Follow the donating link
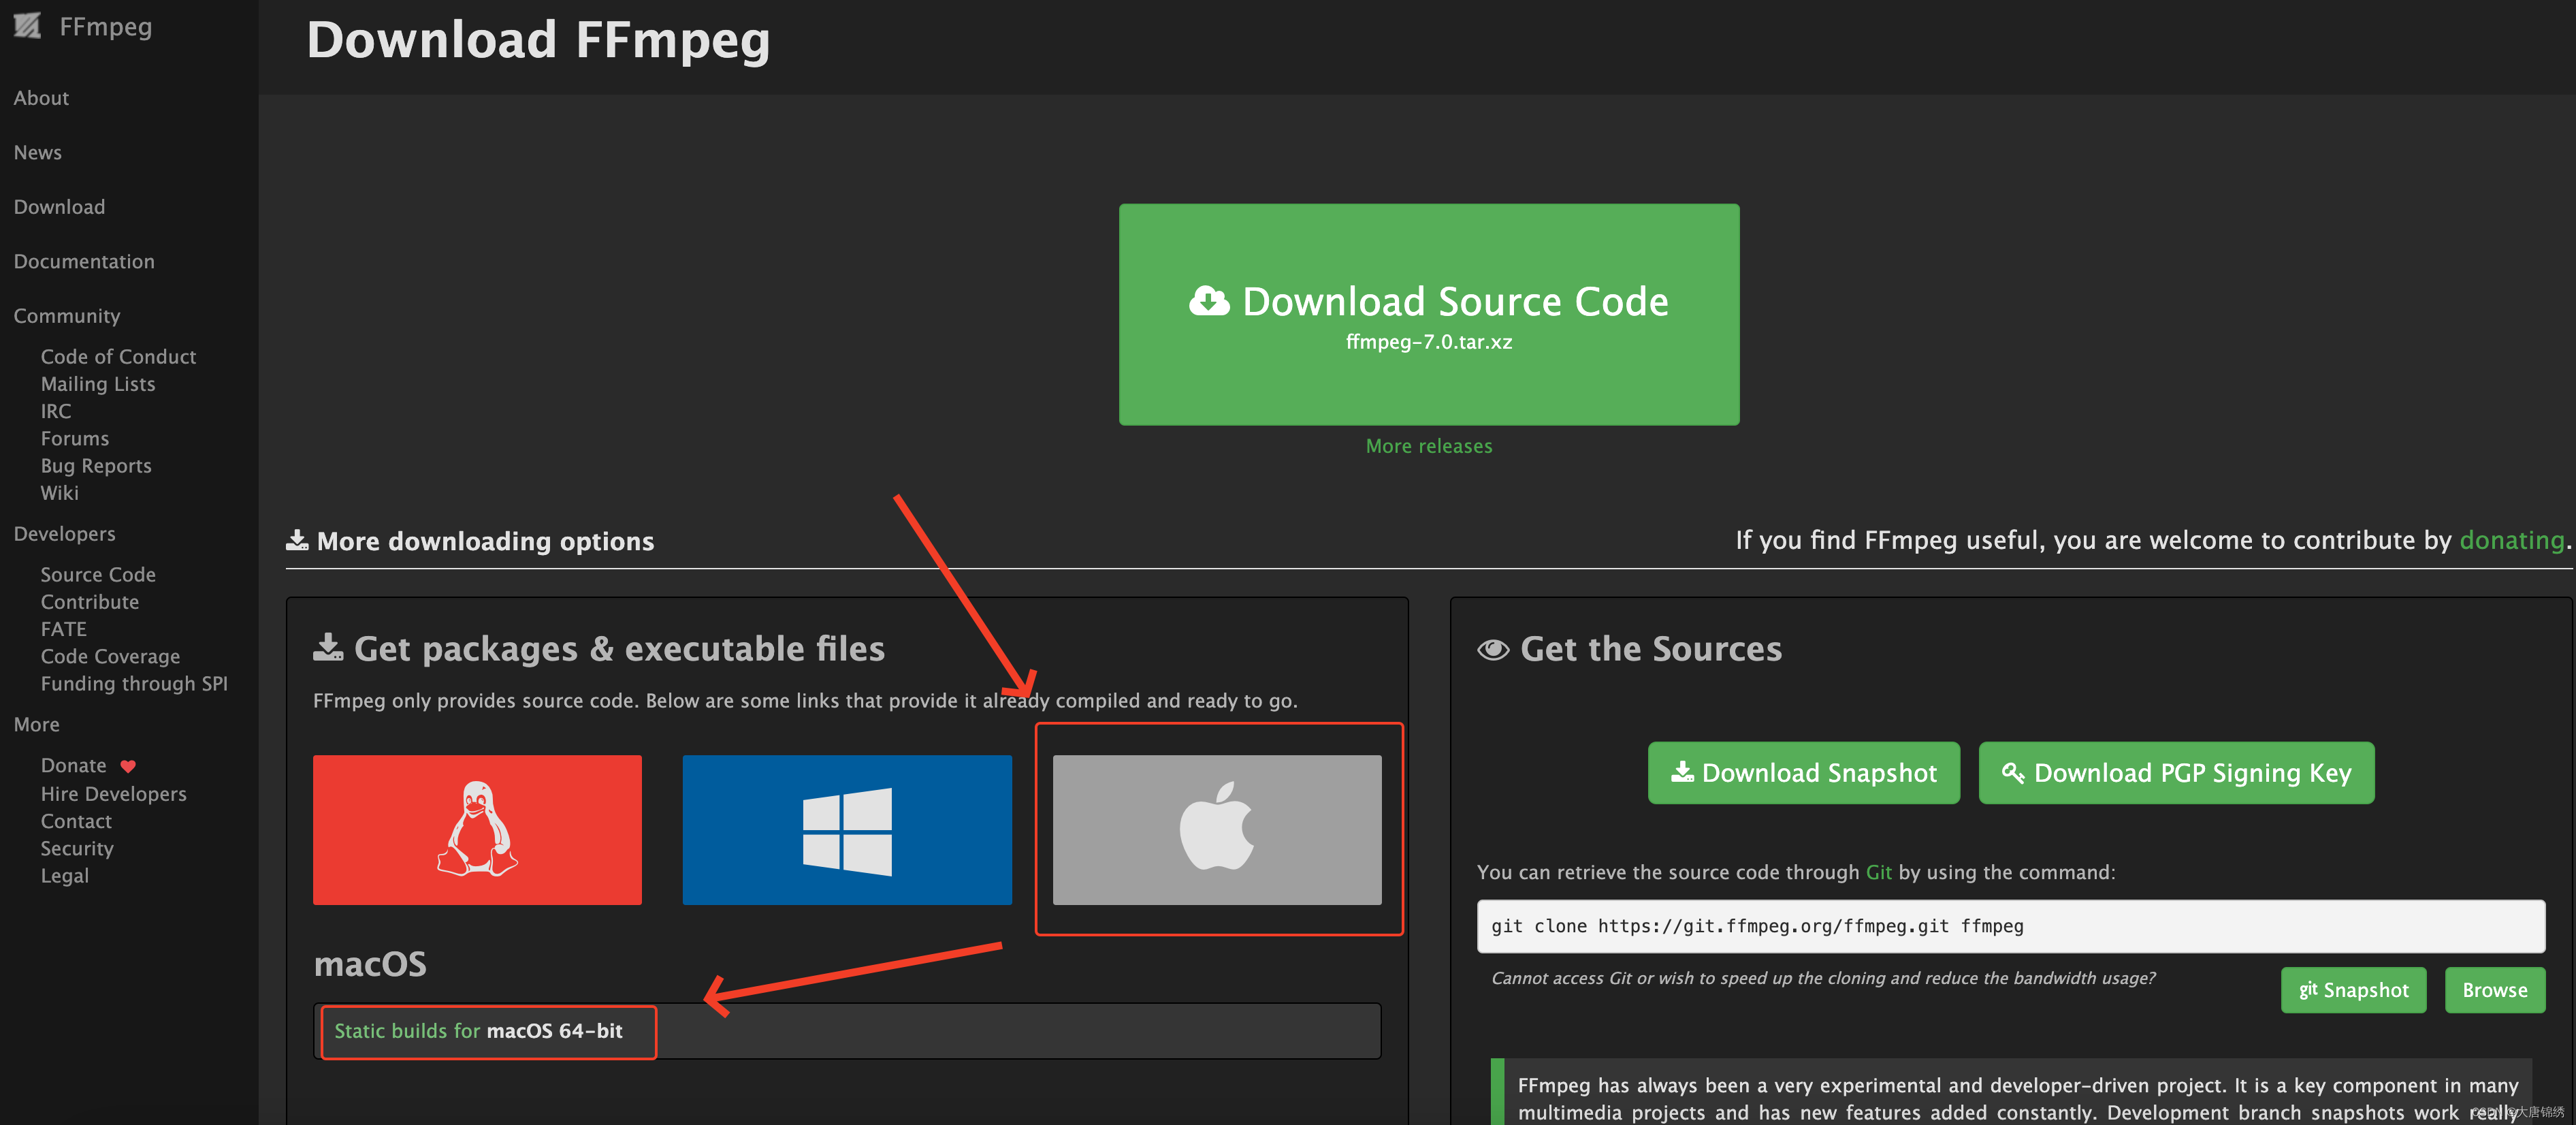This screenshot has height=1125, width=2576. [x=2511, y=540]
